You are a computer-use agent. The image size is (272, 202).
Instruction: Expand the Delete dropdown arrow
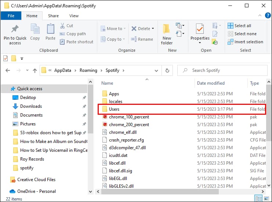153,29
